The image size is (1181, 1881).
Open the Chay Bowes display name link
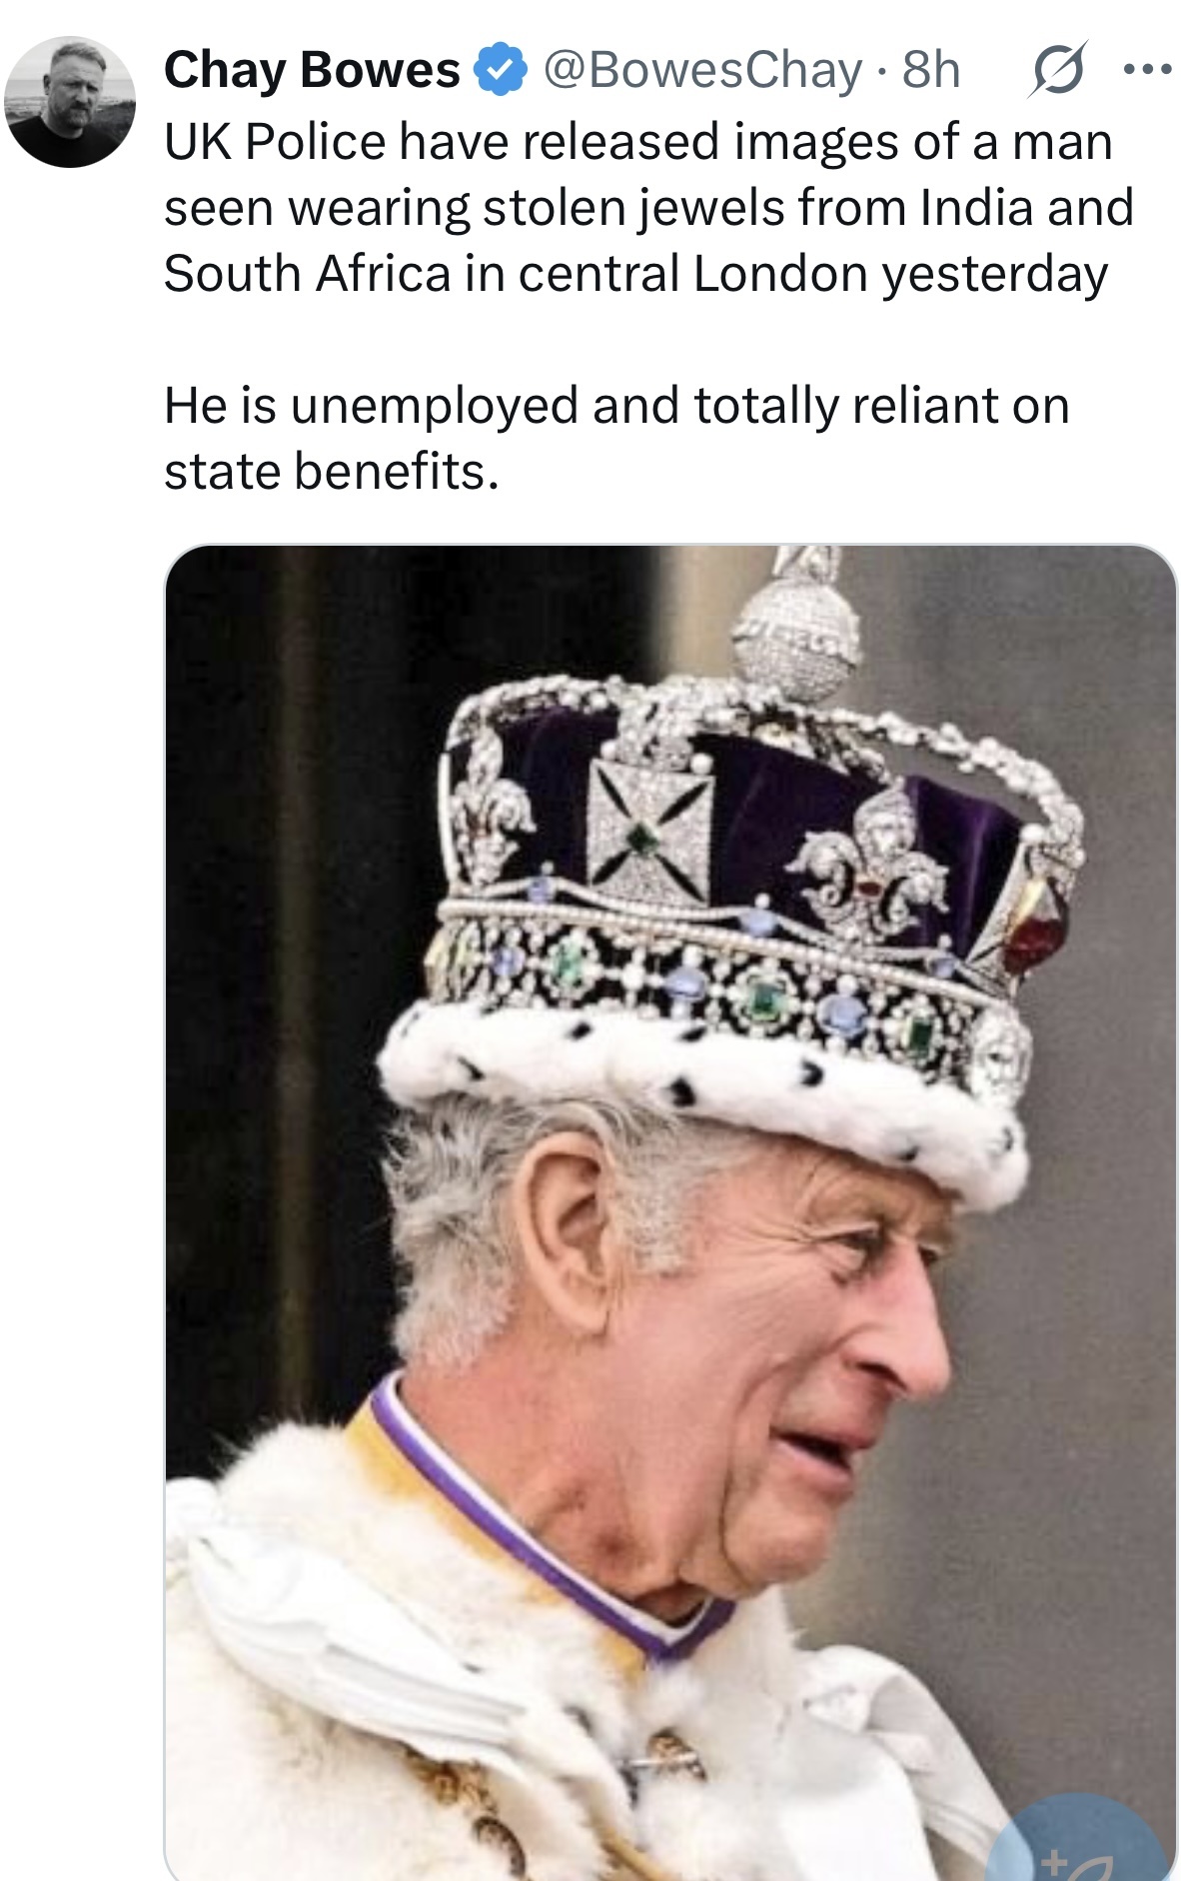pos(312,70)
